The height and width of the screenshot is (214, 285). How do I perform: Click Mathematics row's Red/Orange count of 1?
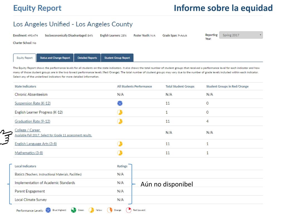pyautogui.click(x=207, y=153)
